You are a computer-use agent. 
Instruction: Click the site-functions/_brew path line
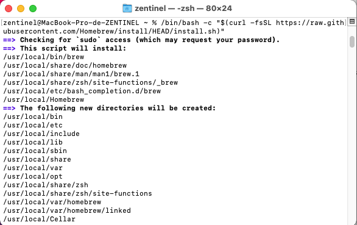coord(90,82)
